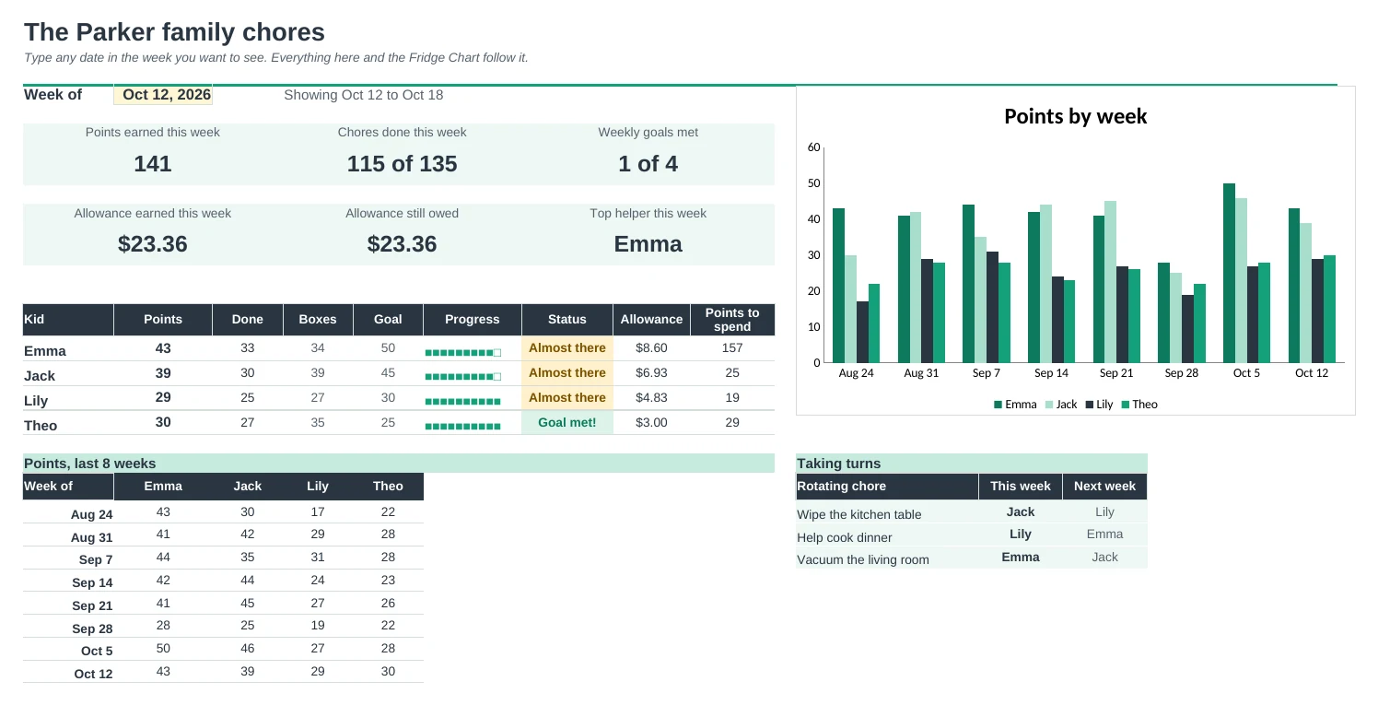Select the 'The Parker family chores' title

pos(174,32)
